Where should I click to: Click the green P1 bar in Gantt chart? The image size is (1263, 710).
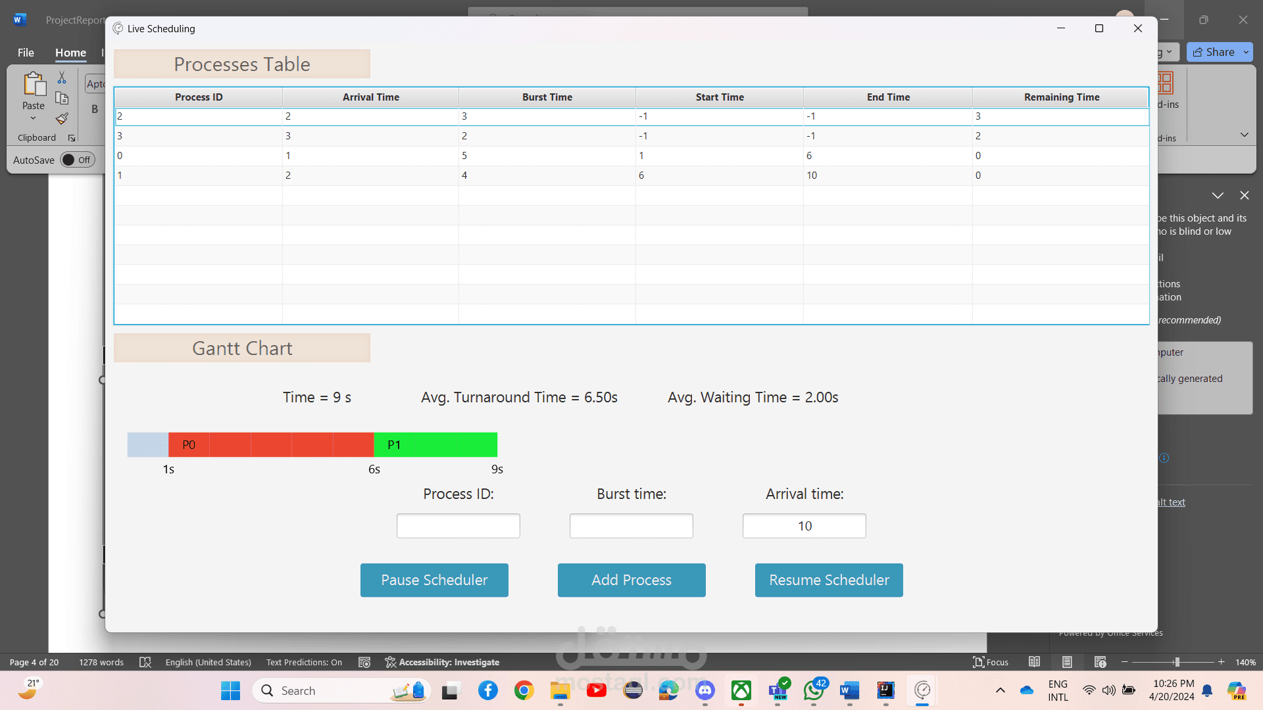pyautogui.click(x=435, y=444)
